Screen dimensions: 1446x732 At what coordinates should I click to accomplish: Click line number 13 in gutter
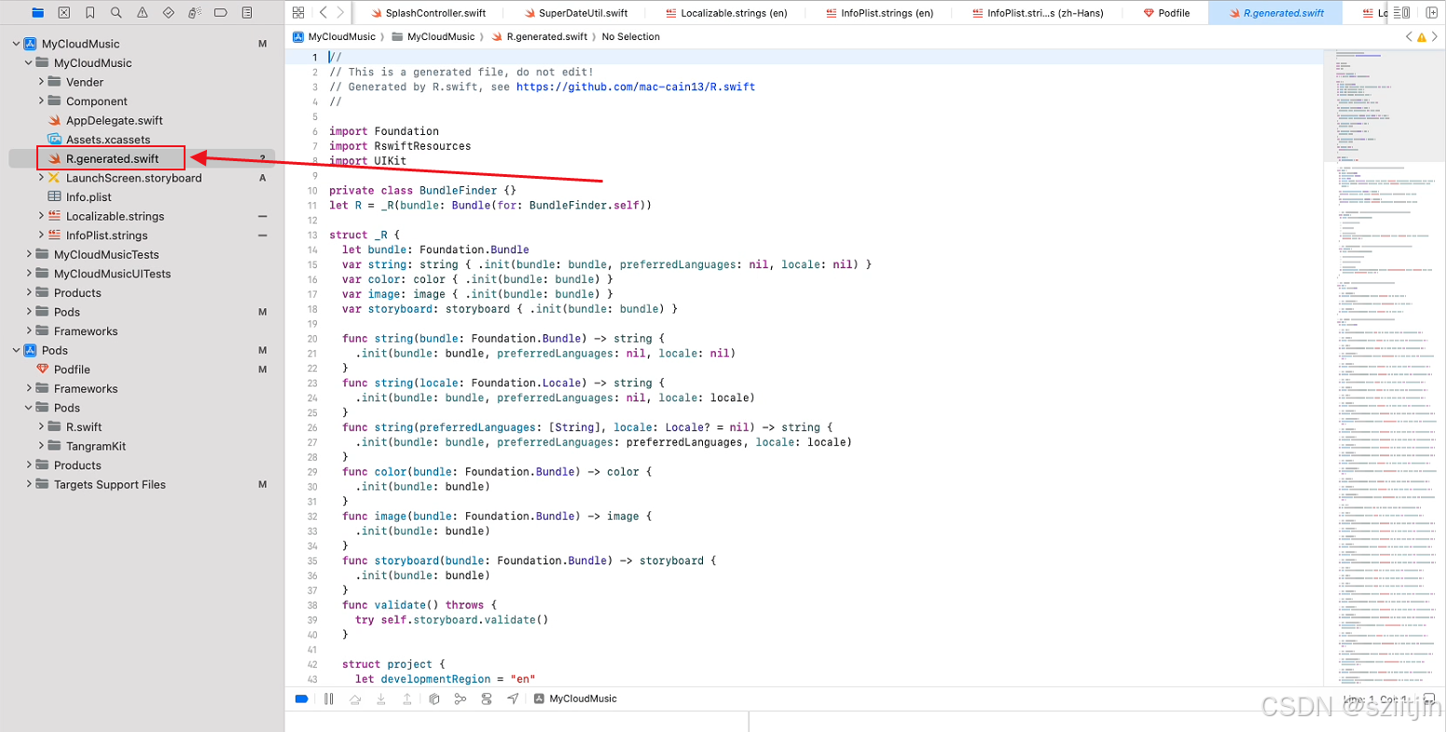312,235
